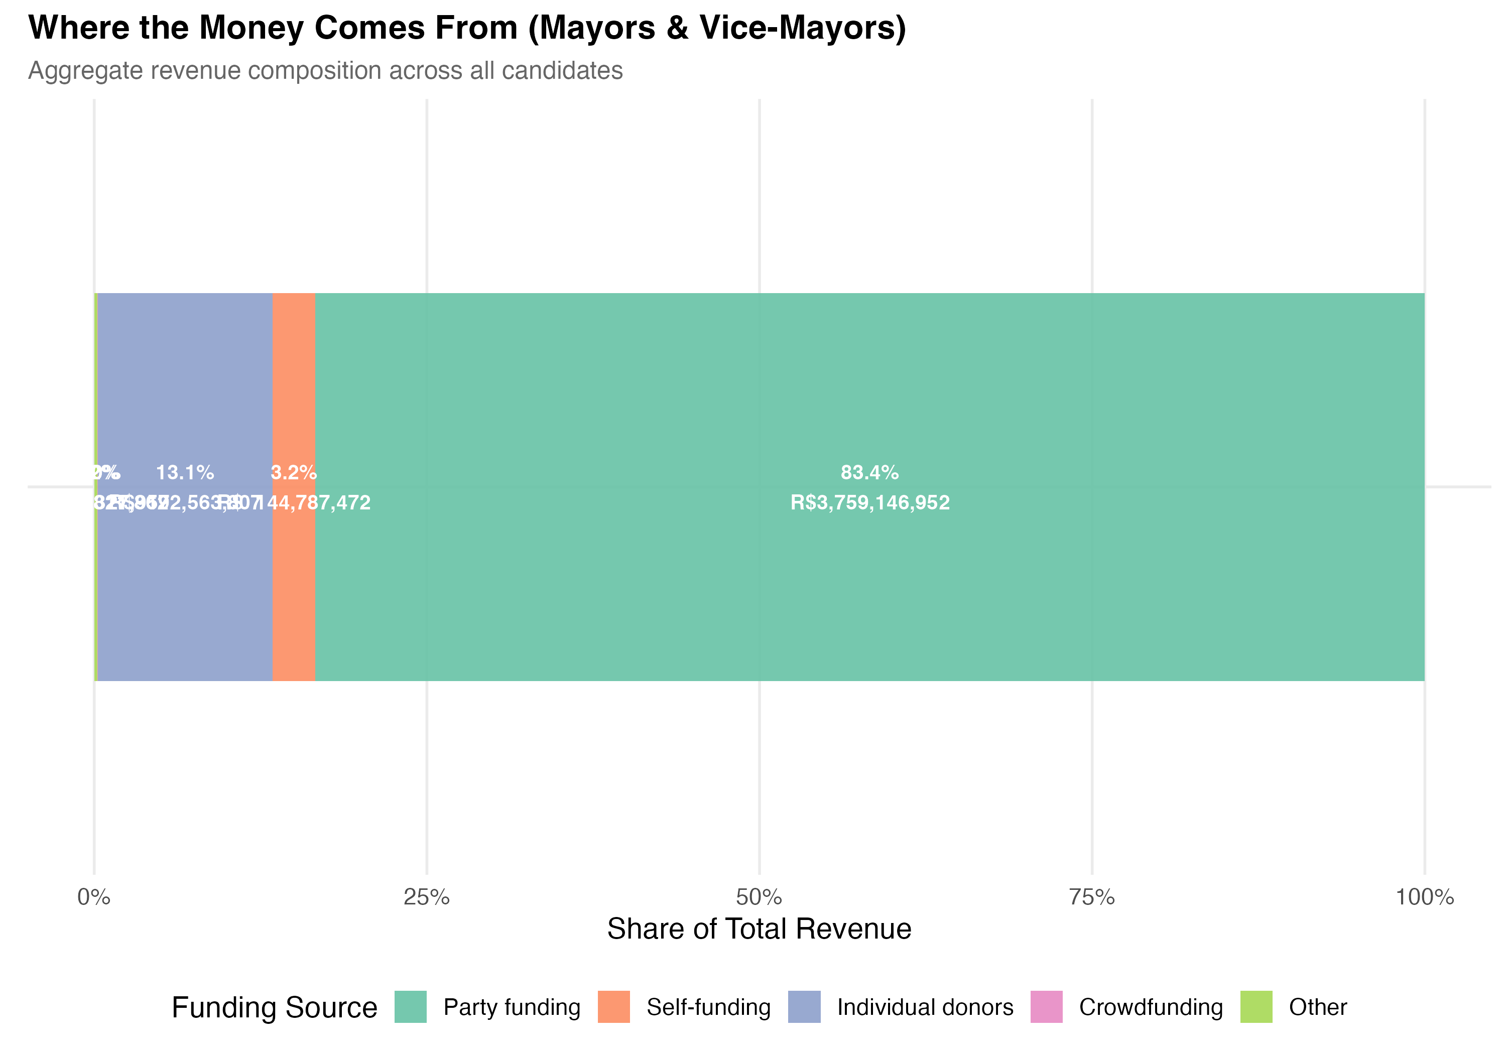Click the Share of Total Revenue axis title
Viewport: 1506px width, 1054px height.
coord(759,929)
